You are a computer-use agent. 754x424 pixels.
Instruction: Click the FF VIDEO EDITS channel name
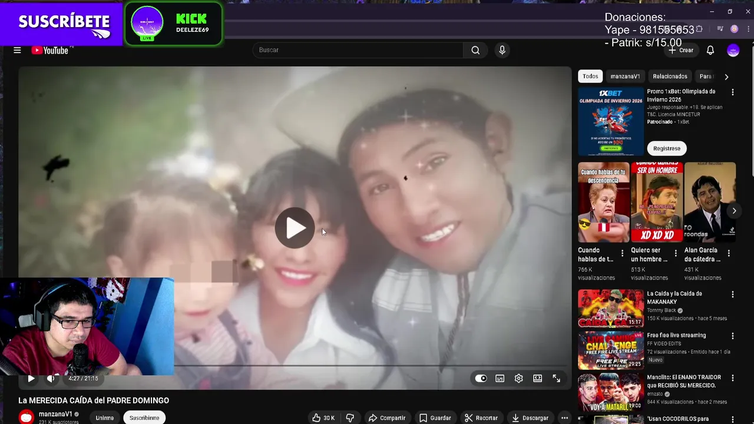click(664, 343)
